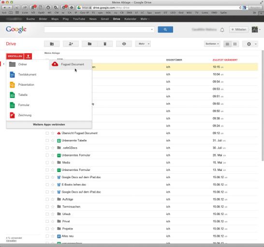This screenshot has width=264, height=247.
Task: Tick checkbox for Terminsachen folder
Action: point(47,207)
